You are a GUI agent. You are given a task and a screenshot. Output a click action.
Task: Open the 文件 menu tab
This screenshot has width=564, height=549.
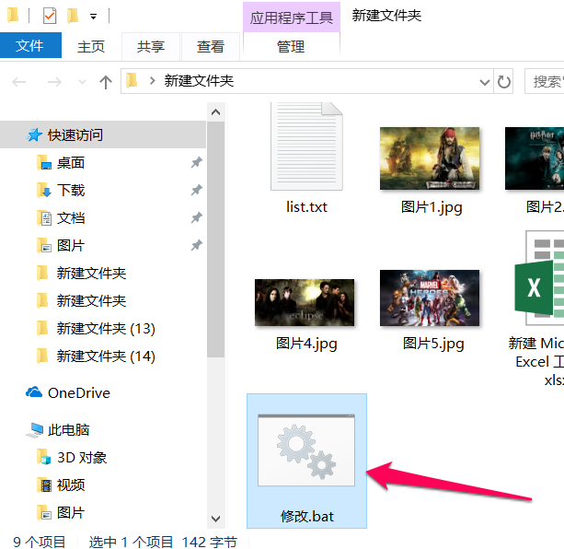coord(29,45)
